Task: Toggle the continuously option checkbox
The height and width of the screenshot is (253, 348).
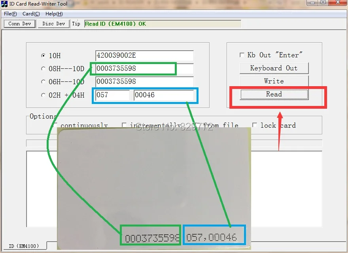Action: pyautogui.click(x=55, y=125)
